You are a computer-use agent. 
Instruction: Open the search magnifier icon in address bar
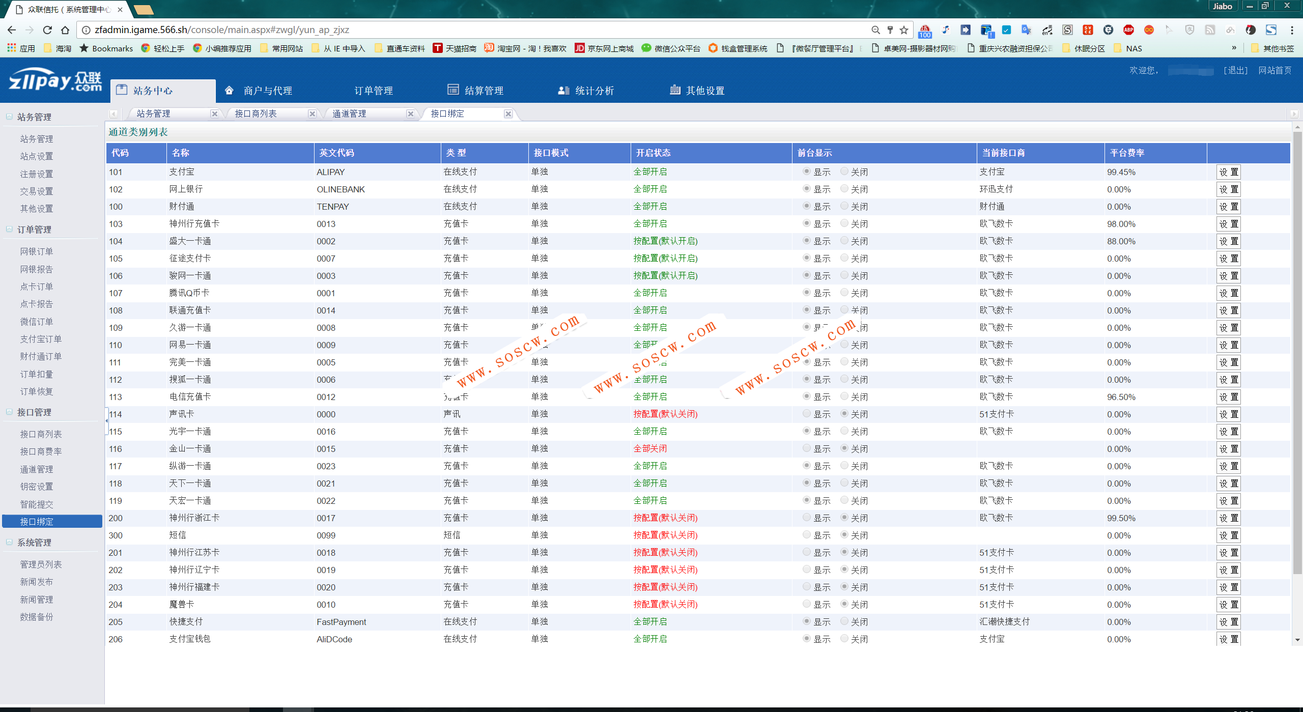pyautogui.click(x=875, y=30)
